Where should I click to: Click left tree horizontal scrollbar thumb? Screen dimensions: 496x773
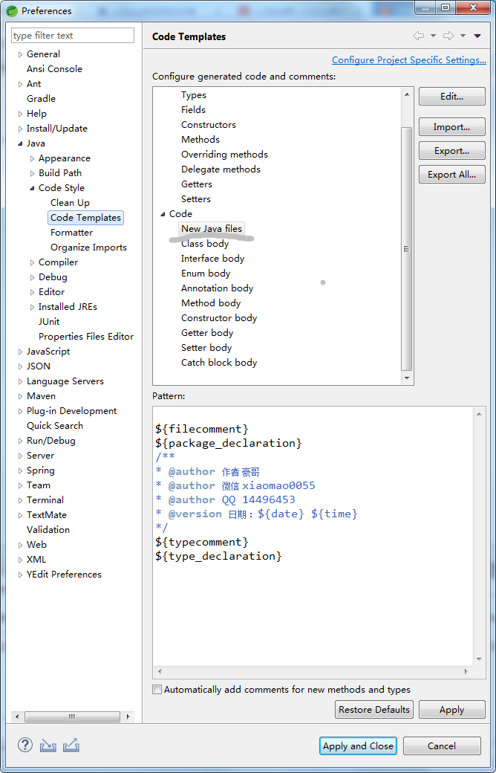pos(72,717)
